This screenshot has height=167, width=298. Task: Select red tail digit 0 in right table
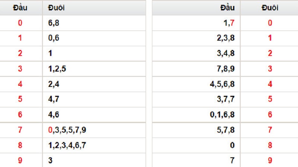point(270,23)
